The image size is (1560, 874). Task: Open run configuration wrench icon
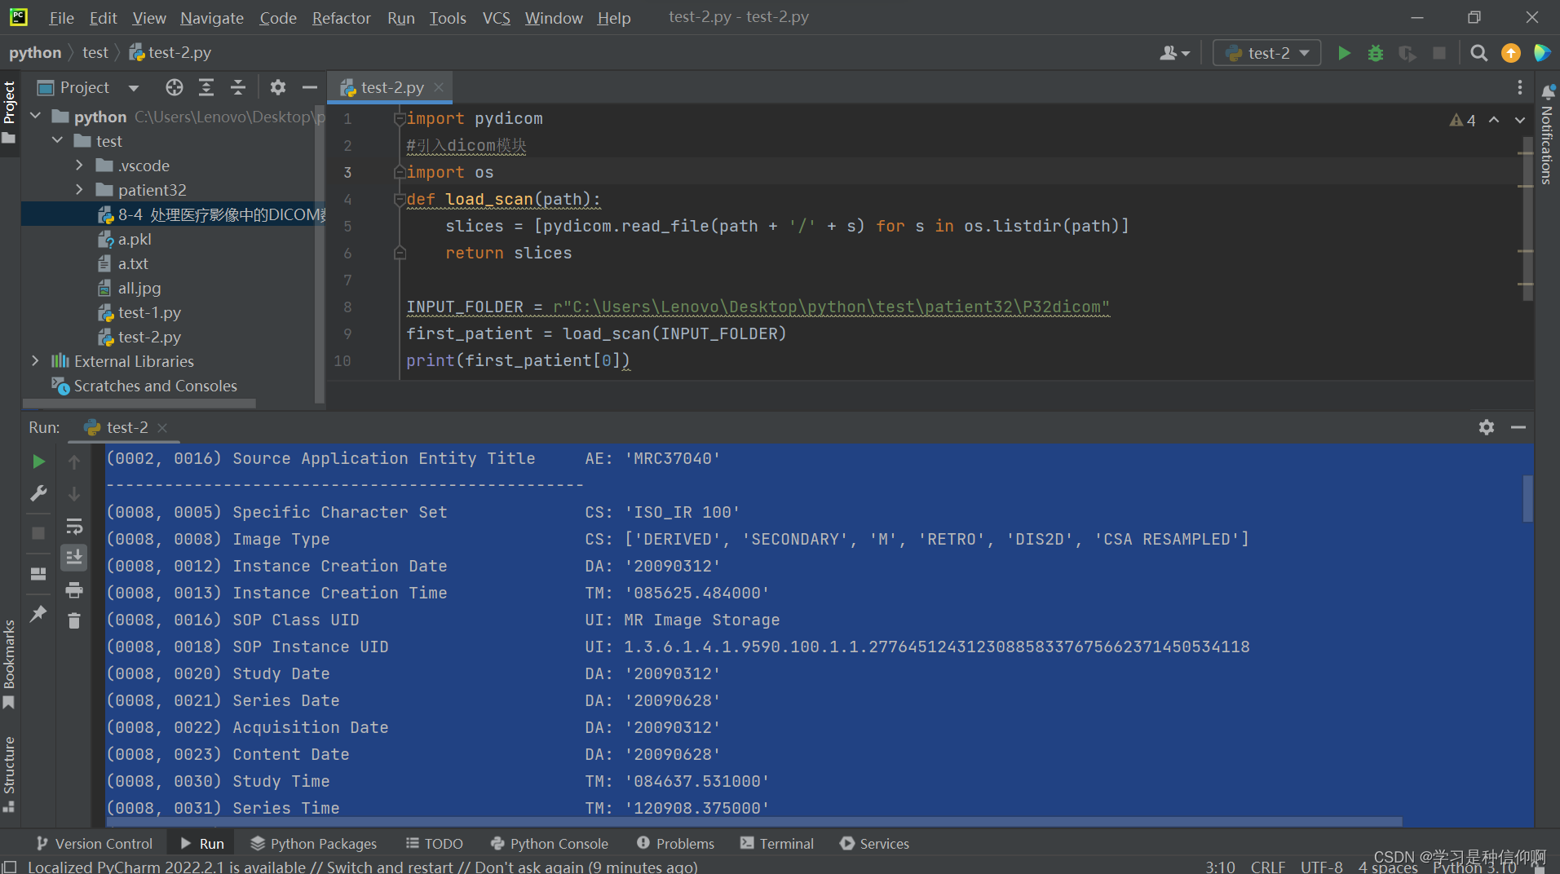point(38,493)
